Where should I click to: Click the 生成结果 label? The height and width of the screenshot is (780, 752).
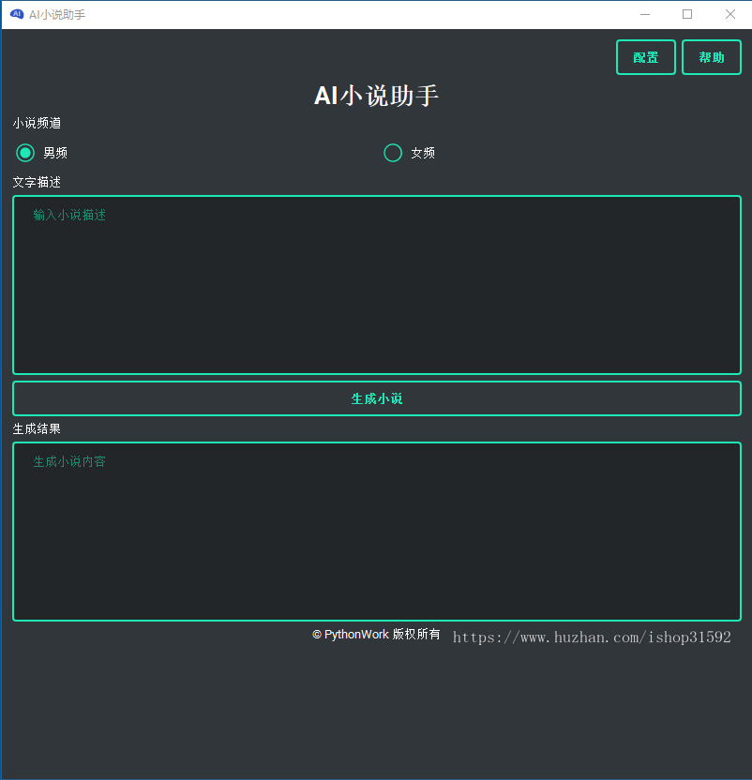[x=37, y=428]
